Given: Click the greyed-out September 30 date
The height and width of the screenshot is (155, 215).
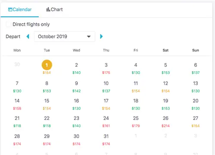Looking at the screenshot, I should tap(17, 64).
